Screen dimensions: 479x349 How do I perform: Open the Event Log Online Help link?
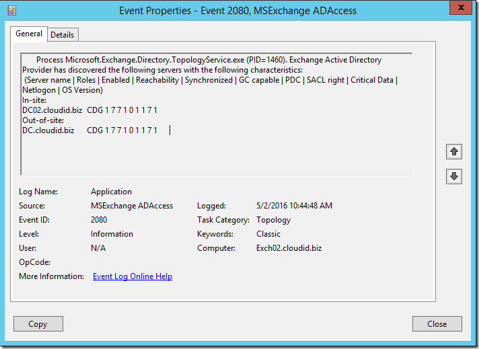133,276
